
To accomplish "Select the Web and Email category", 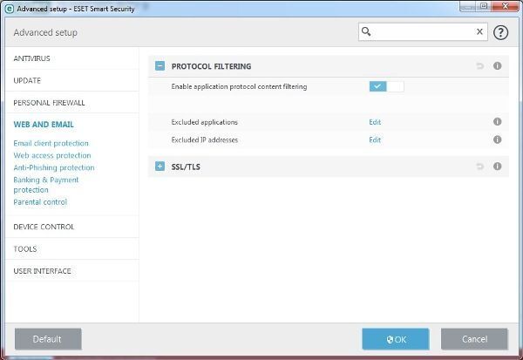I will pos(44,125).
